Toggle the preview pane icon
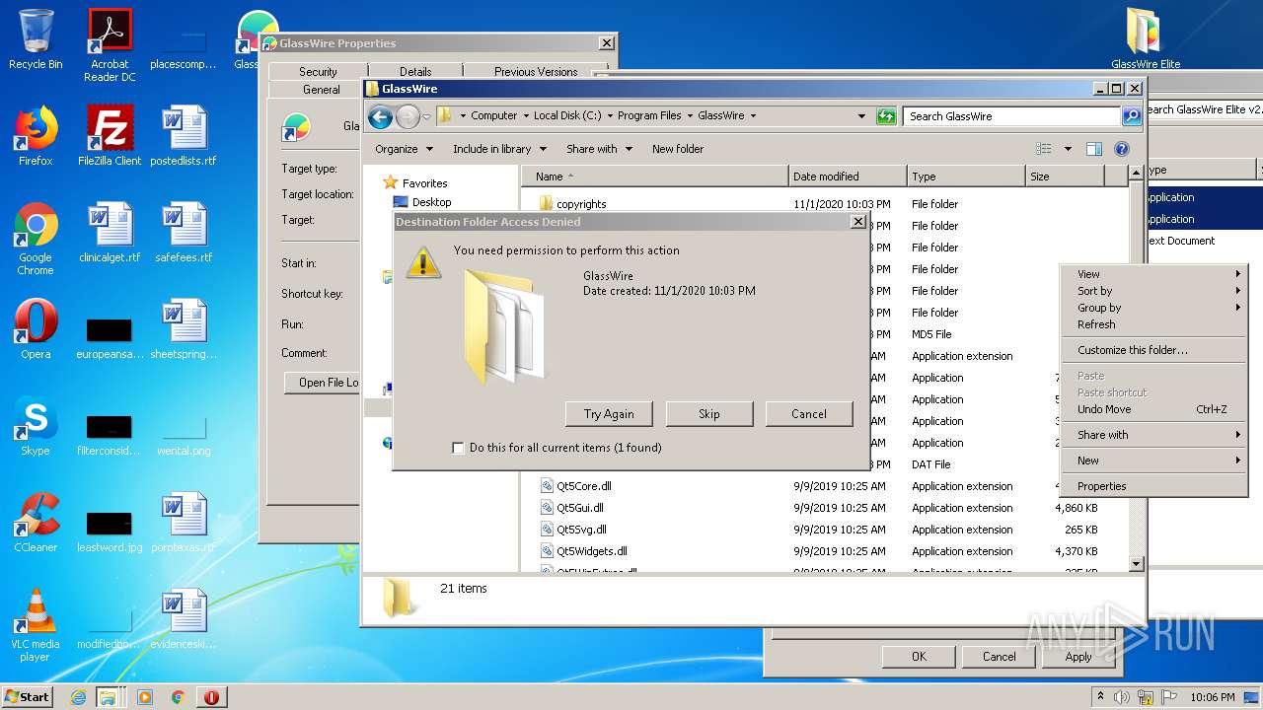1263x710 pixels. click(x=1093, y=149)
